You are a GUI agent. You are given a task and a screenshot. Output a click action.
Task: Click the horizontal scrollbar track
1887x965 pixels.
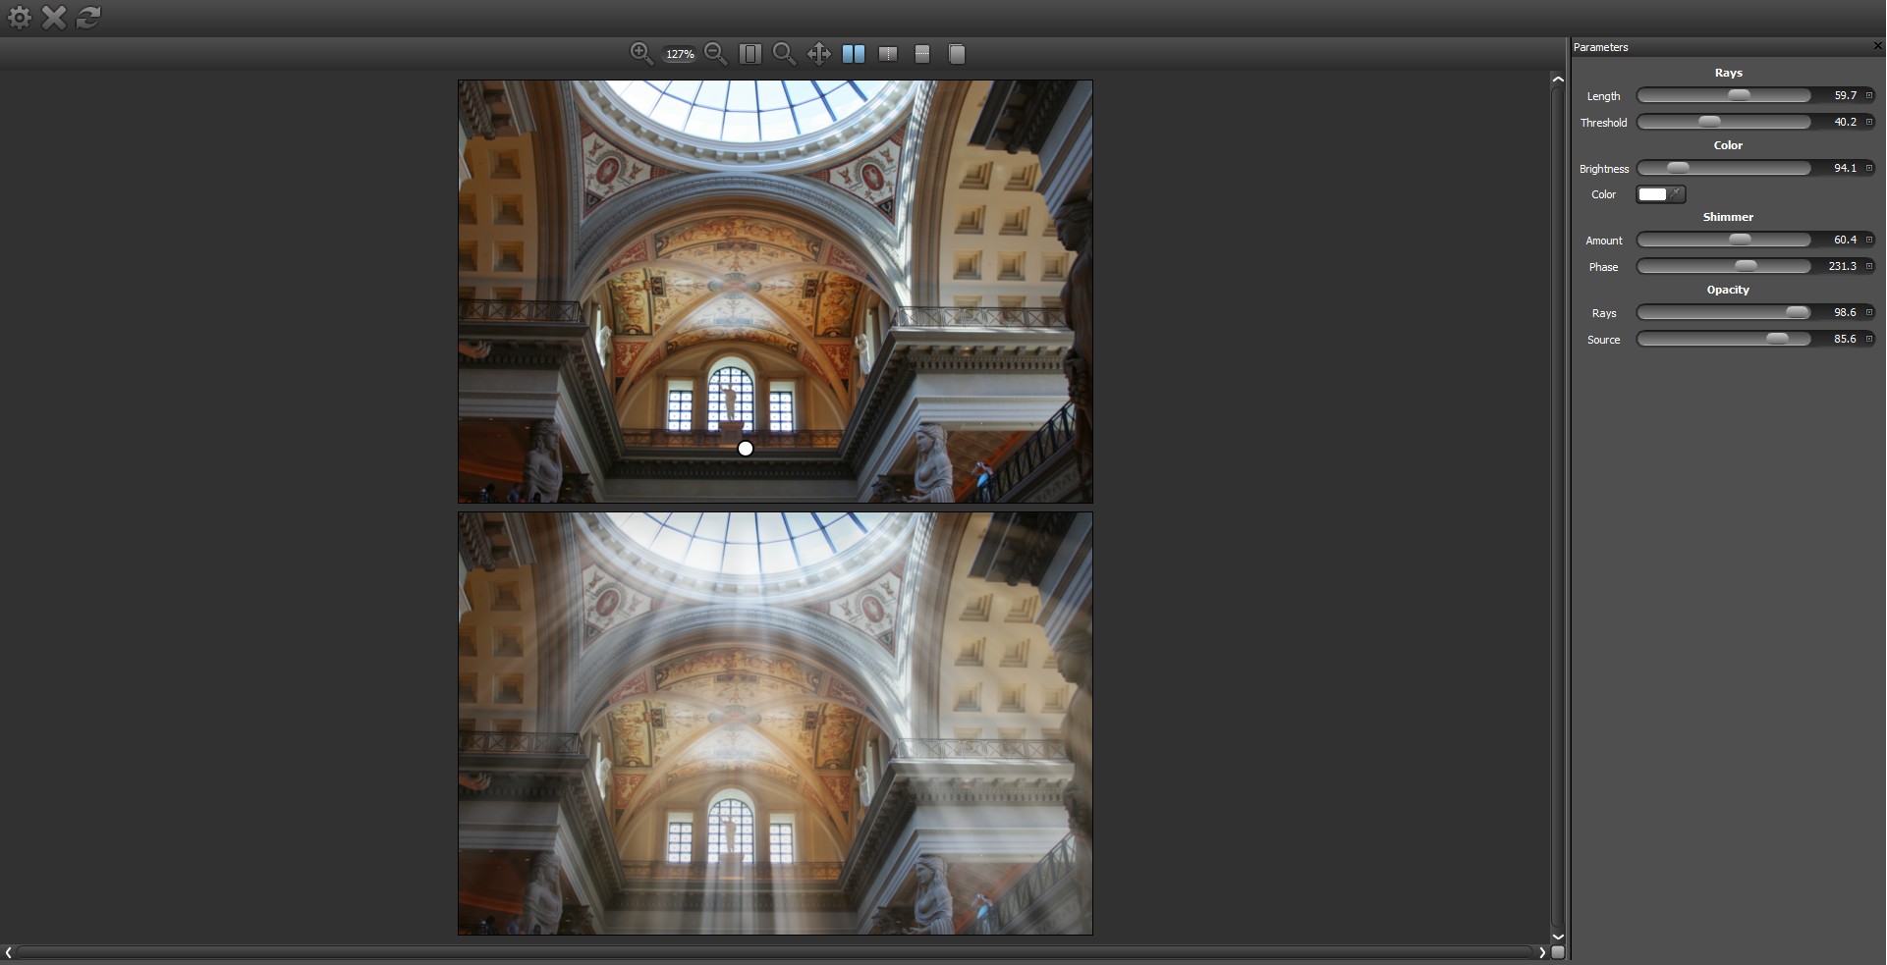click(775, 952)
